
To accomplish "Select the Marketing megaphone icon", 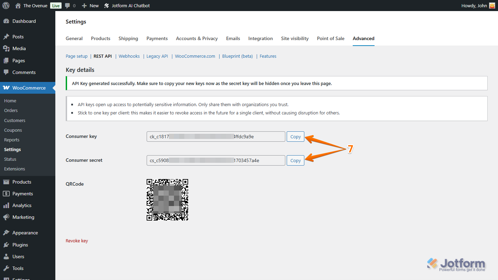I will (x=7, y=217).
